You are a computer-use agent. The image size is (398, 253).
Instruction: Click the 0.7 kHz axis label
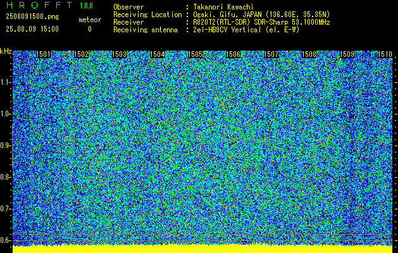tap(5, 209)
